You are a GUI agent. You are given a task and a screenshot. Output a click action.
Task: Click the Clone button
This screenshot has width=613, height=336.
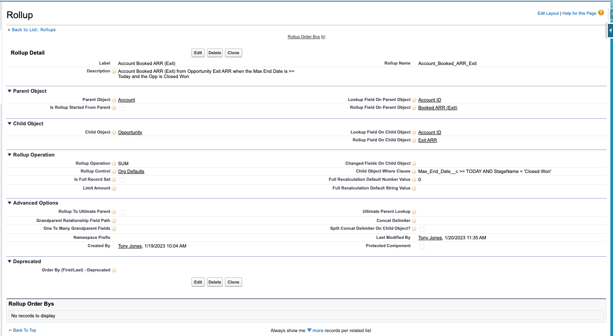click(233, 52)
